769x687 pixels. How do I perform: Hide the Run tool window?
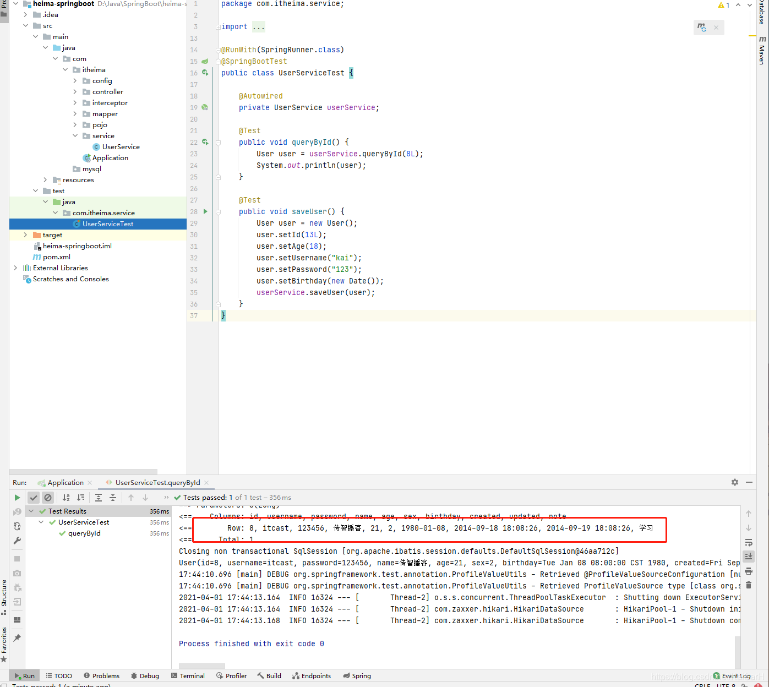[749, 482]
